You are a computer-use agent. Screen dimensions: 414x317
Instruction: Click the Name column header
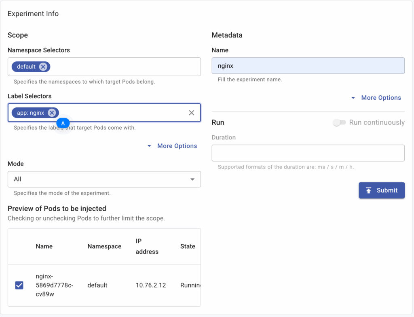pyautogui.click(x=44, y=246)
